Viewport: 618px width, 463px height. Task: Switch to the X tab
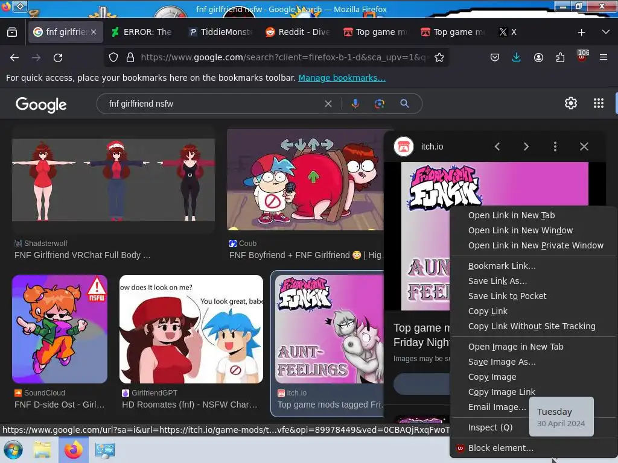tap(508, 32)
